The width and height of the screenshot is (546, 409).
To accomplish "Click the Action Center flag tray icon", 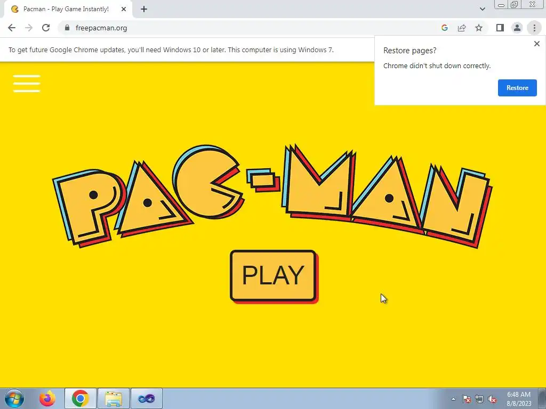I will pyautogui.click(x=467, y=399).
